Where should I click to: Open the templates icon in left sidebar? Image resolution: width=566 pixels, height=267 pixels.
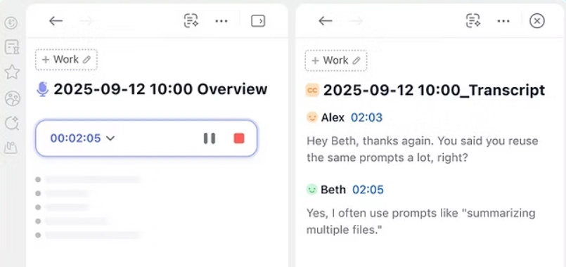point(11,47)
